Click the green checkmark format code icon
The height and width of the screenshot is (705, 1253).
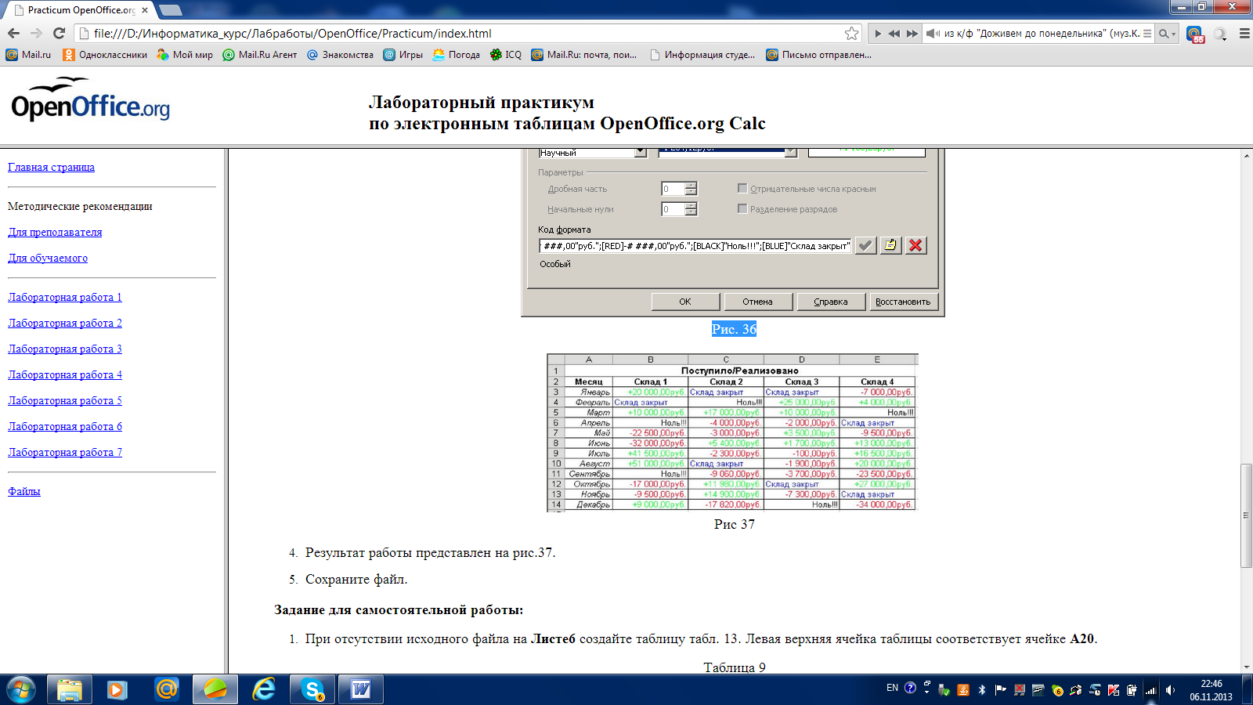[865, 245]
